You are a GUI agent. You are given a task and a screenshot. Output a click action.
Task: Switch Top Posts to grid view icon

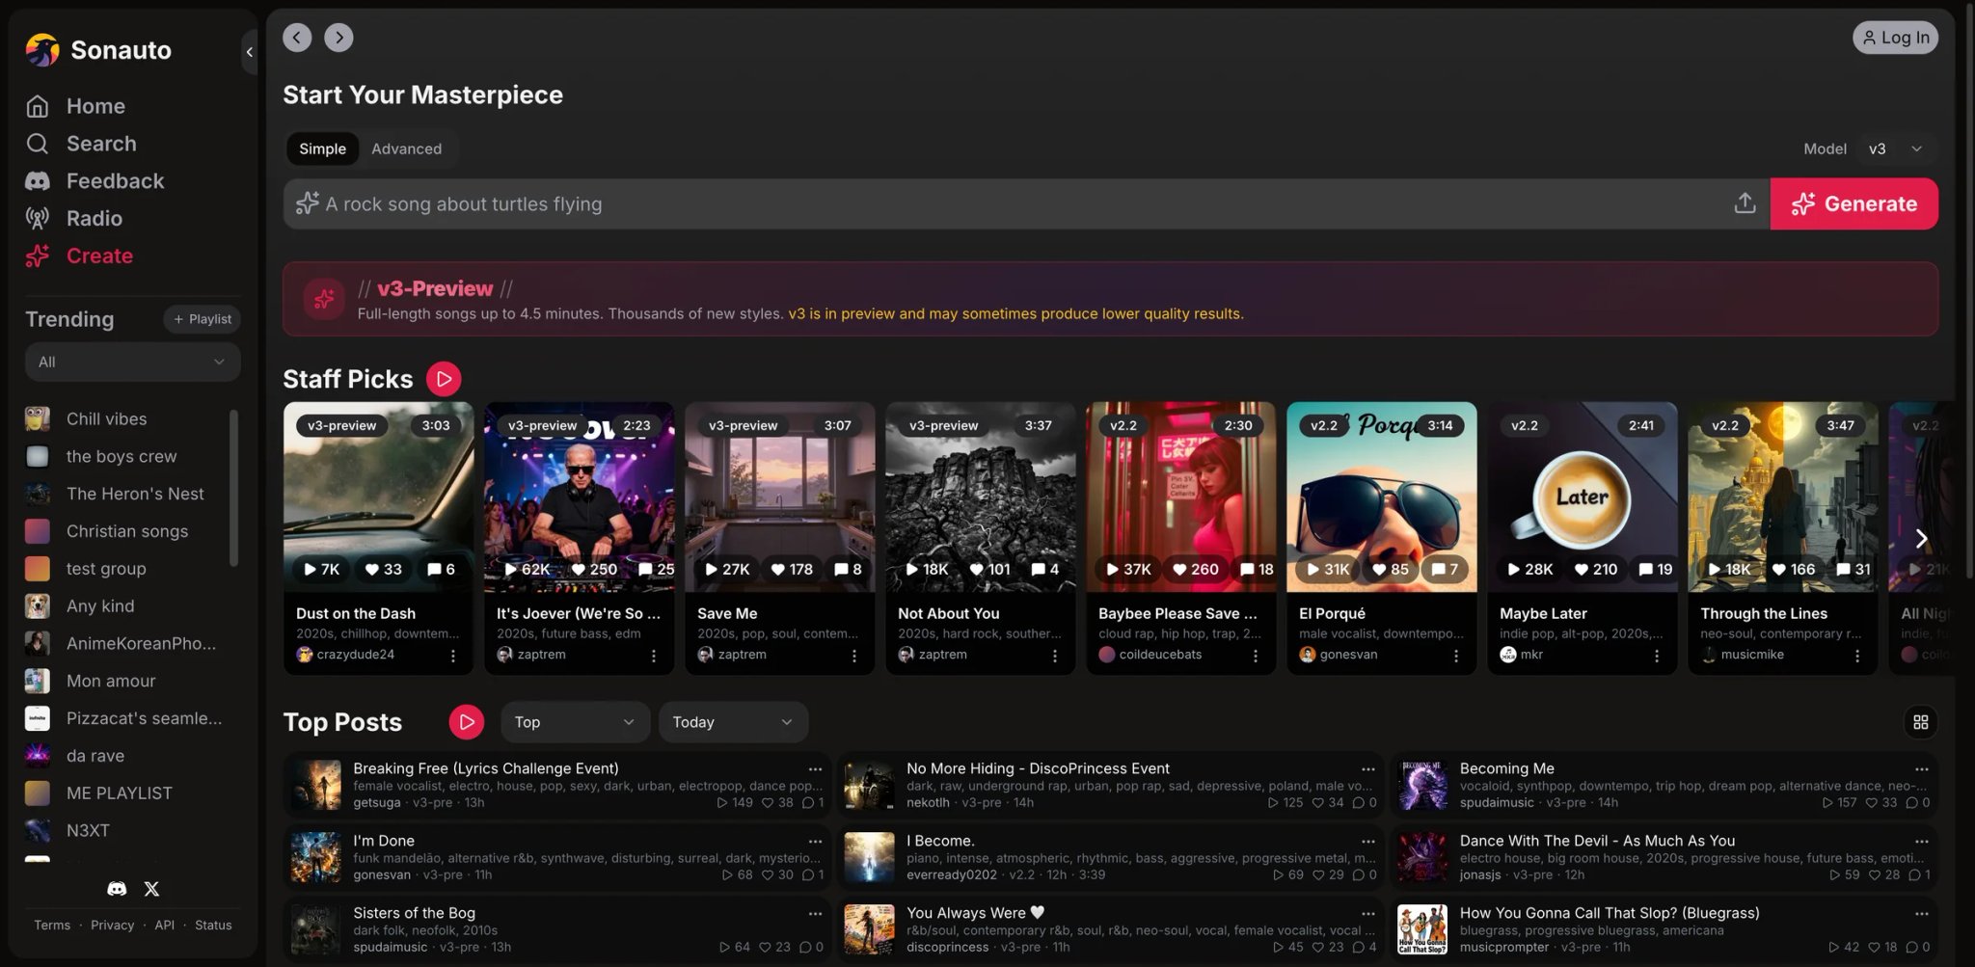[x=1920, y=722]
